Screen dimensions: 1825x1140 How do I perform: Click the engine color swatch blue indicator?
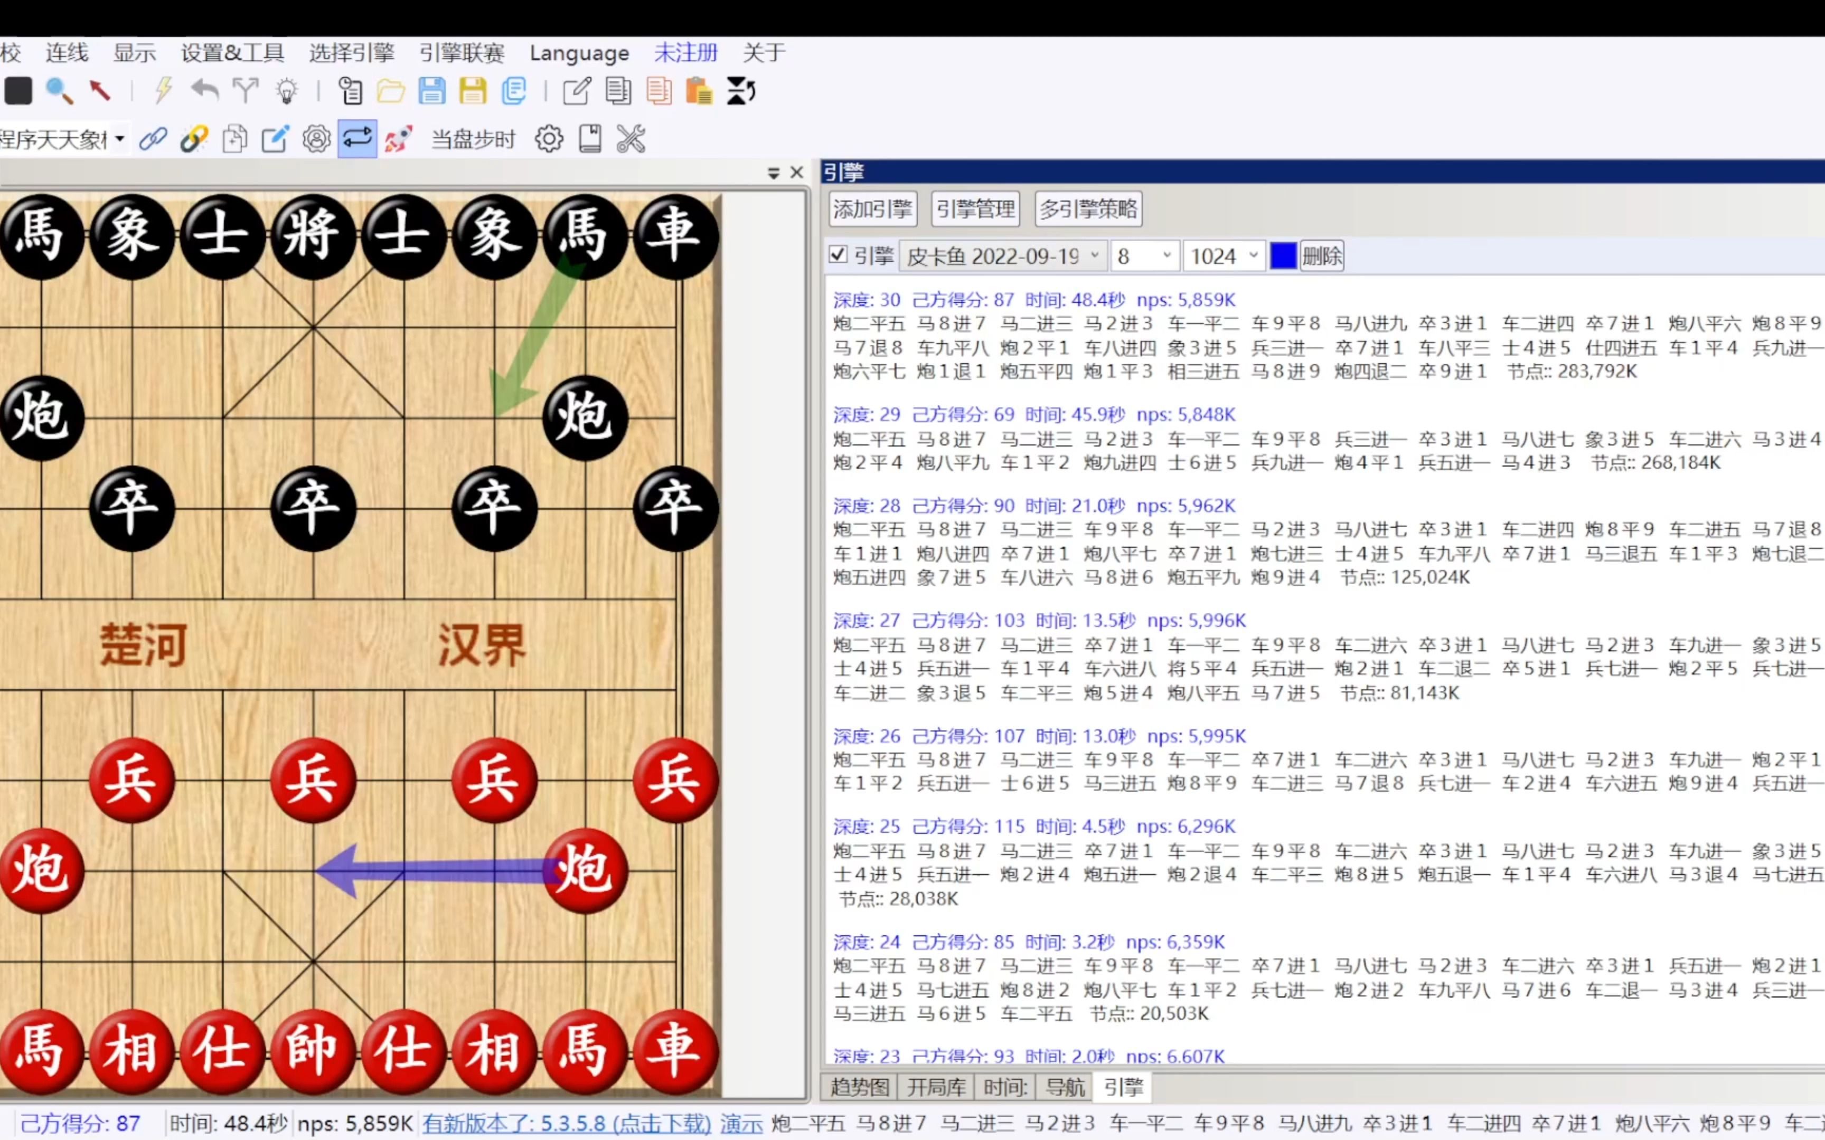[1281, 255]
